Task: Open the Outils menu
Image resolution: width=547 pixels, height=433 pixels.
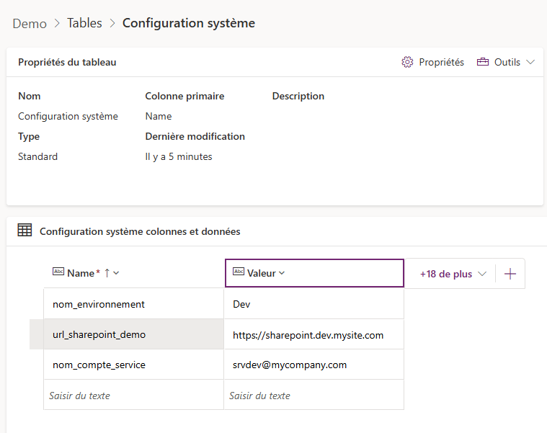Action: pyautogui.click(x=506, y=62)
